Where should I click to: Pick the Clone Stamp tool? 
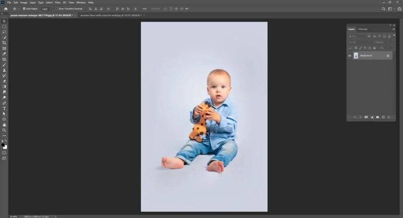[x=4, y=70]
